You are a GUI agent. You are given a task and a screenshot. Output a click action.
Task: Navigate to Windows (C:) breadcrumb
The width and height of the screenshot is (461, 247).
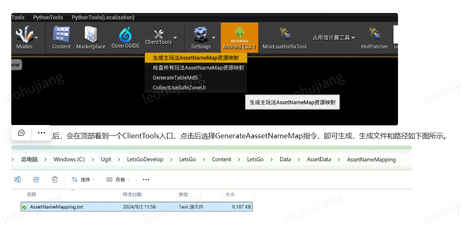click(x=69, y=159)
